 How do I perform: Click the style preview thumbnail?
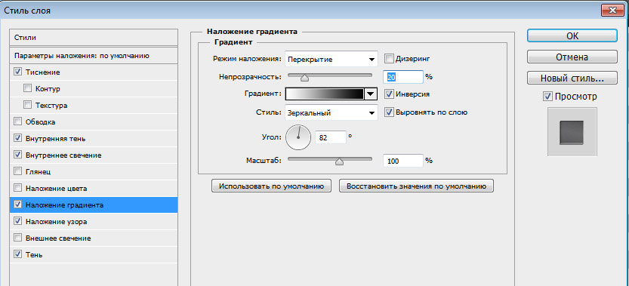[x=572, y=131]
